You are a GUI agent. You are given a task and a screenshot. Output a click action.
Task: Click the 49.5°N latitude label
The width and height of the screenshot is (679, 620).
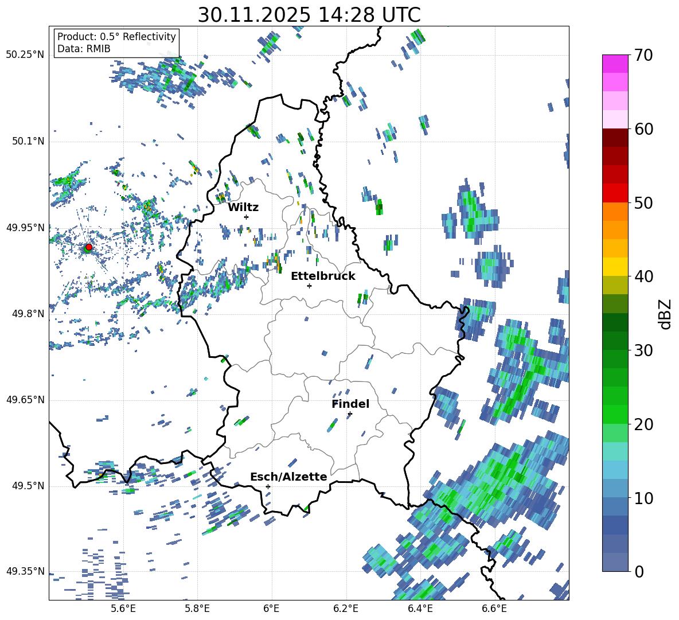(28, 486)
